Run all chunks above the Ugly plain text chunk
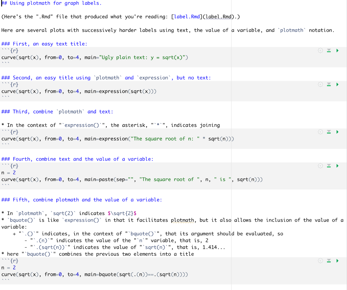The height and width of the screenshot is (290, 347). click(x=329, y=51)
